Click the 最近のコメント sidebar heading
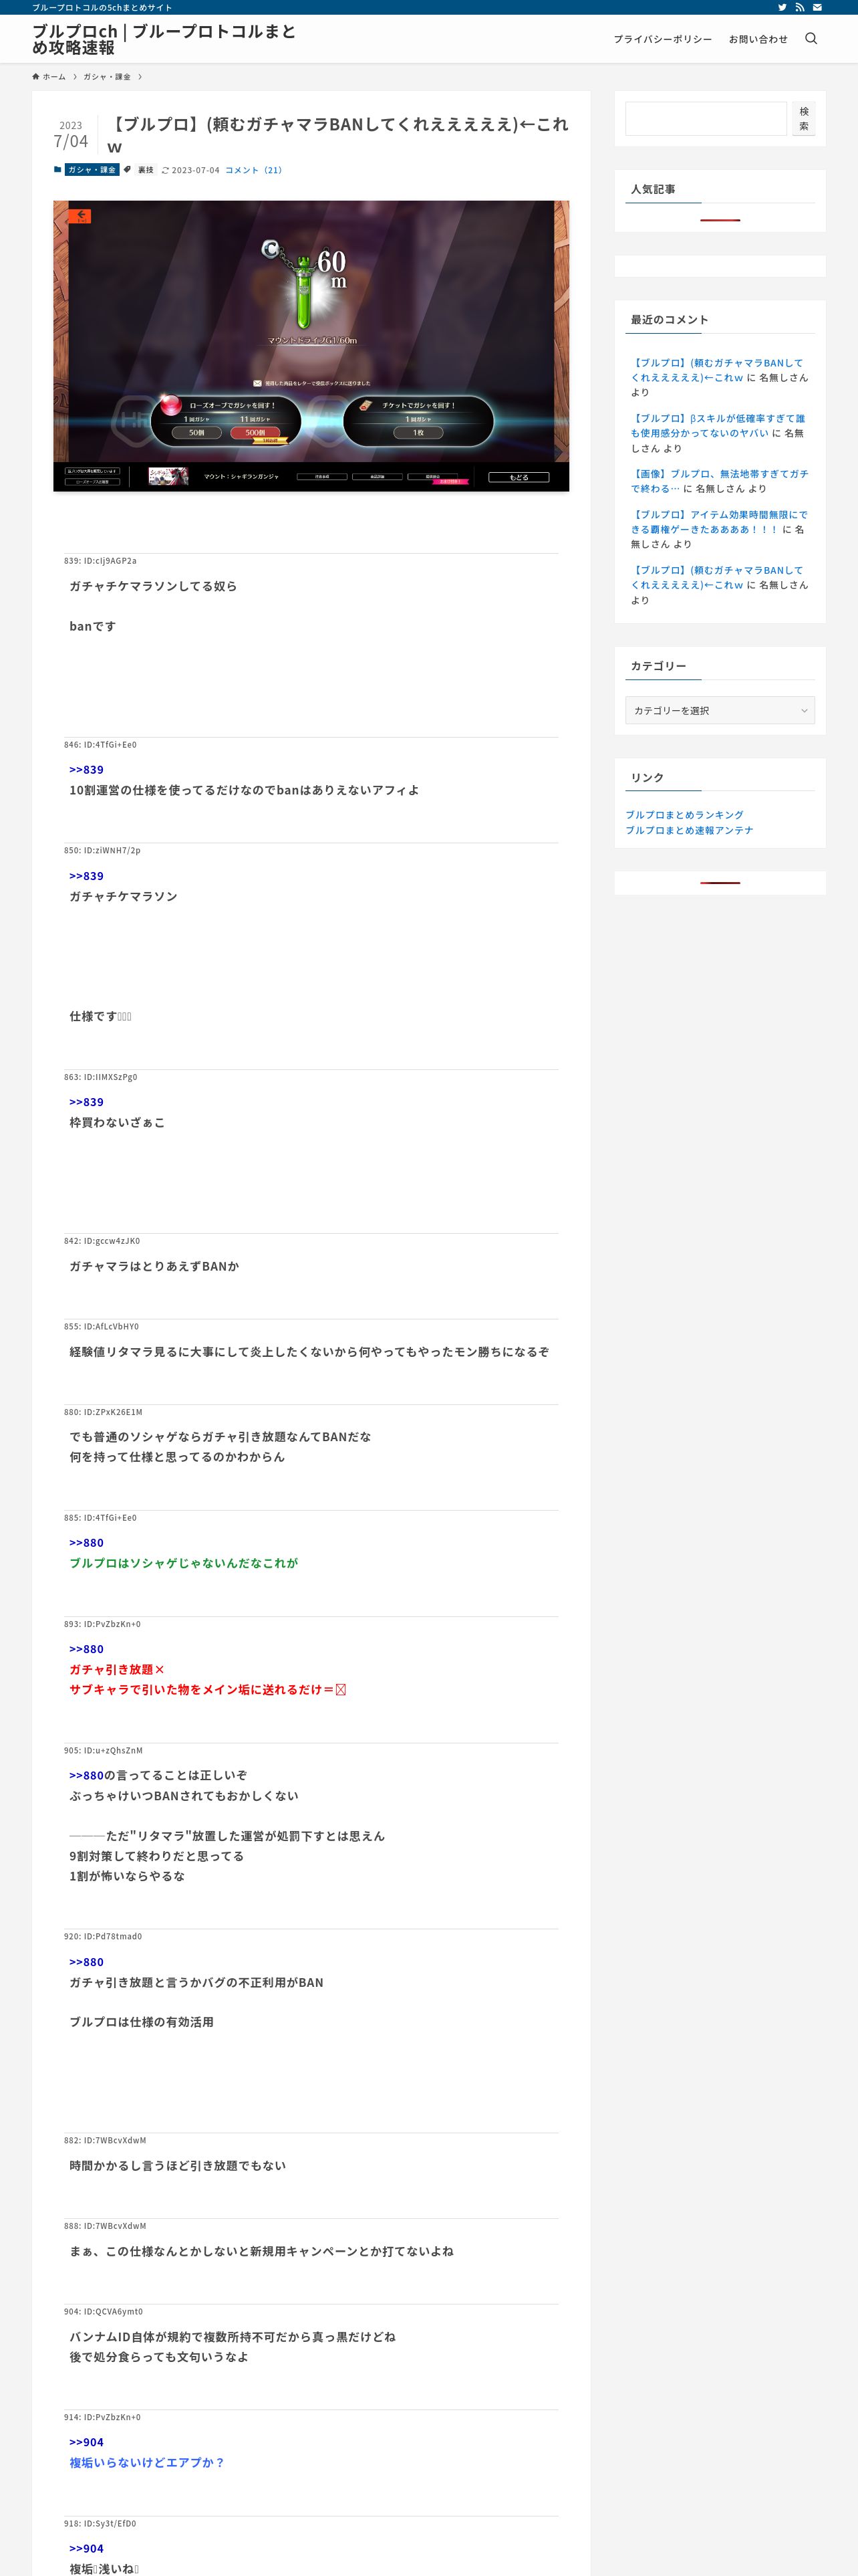The width and height of the screenshot is (858, 2576). (x=669, y=320)
